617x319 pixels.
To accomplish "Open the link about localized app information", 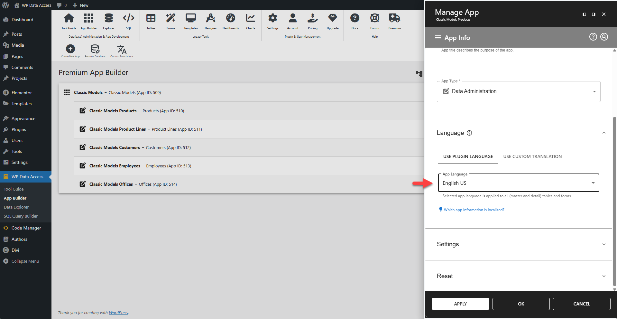I will point(474,210).
